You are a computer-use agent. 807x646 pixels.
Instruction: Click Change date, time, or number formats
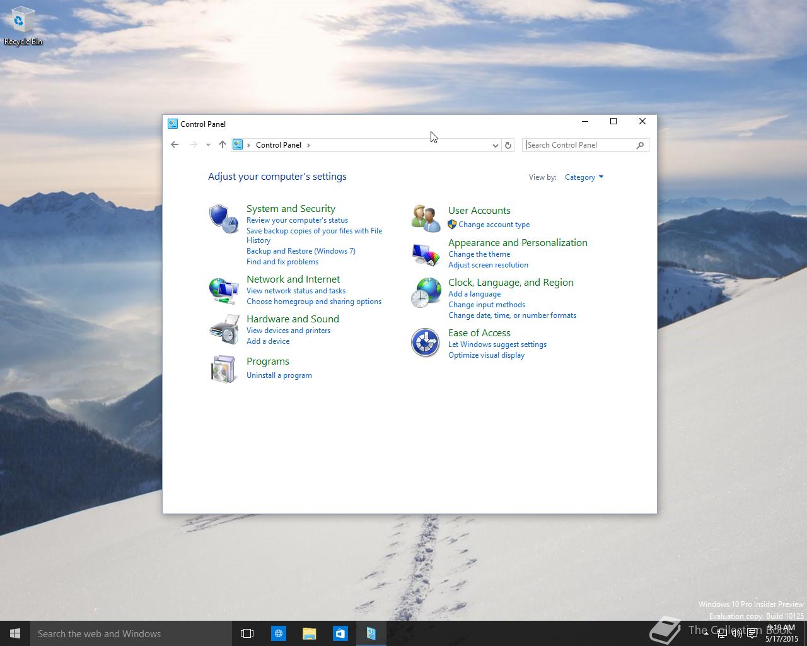click(512, 315)
